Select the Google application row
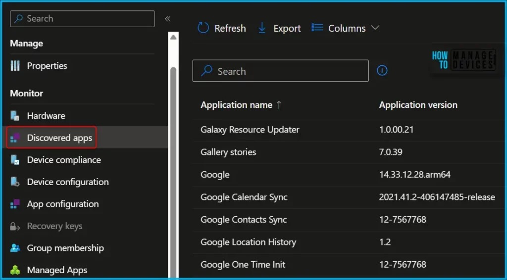The height and width of the screenshot is (280, 507). (348, 175)
